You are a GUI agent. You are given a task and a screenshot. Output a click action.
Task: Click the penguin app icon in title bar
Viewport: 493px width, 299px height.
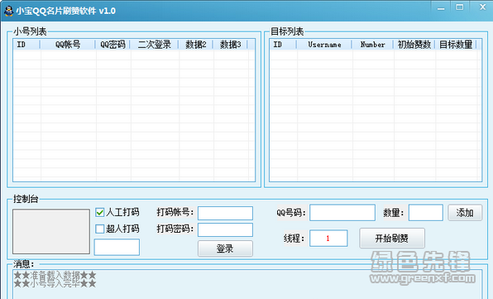point(8,11)
